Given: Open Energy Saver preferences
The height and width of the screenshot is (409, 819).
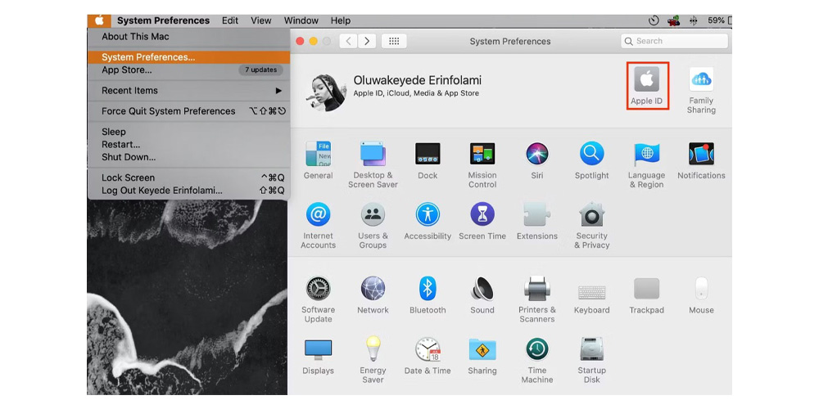Looking at the screenshot, I should 373,360.
